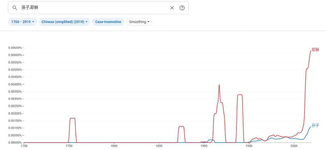Click the 0.00650% y-axis label
The height and width of the screenshot is (150, 326).
[15, 48]
